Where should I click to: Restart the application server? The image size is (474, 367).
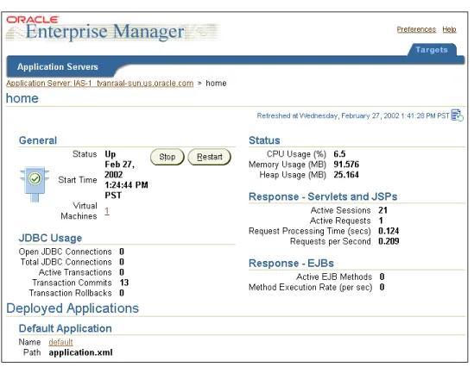point(210,157)
